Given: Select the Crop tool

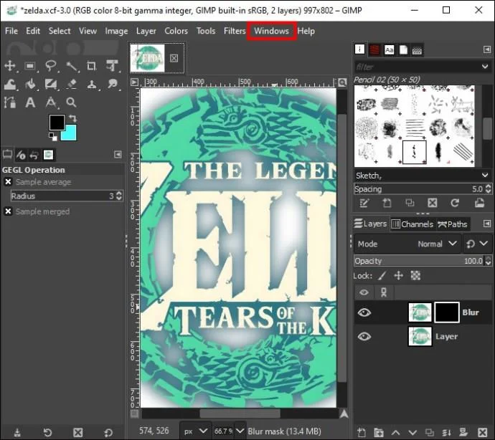Looking at the screenshot, I should click(92, 66).
